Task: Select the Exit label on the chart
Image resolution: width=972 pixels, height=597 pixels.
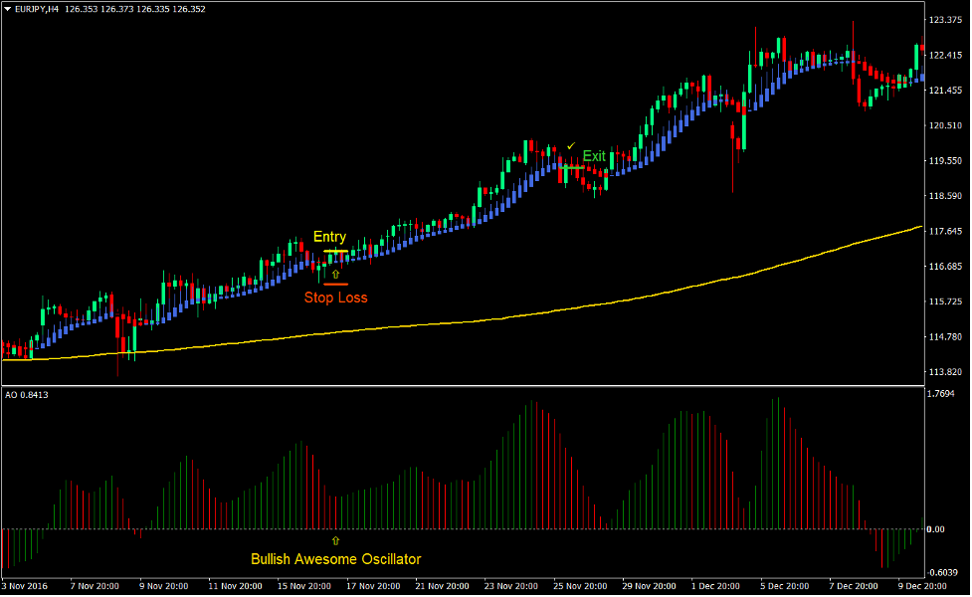Action: [x=594, y=155]
